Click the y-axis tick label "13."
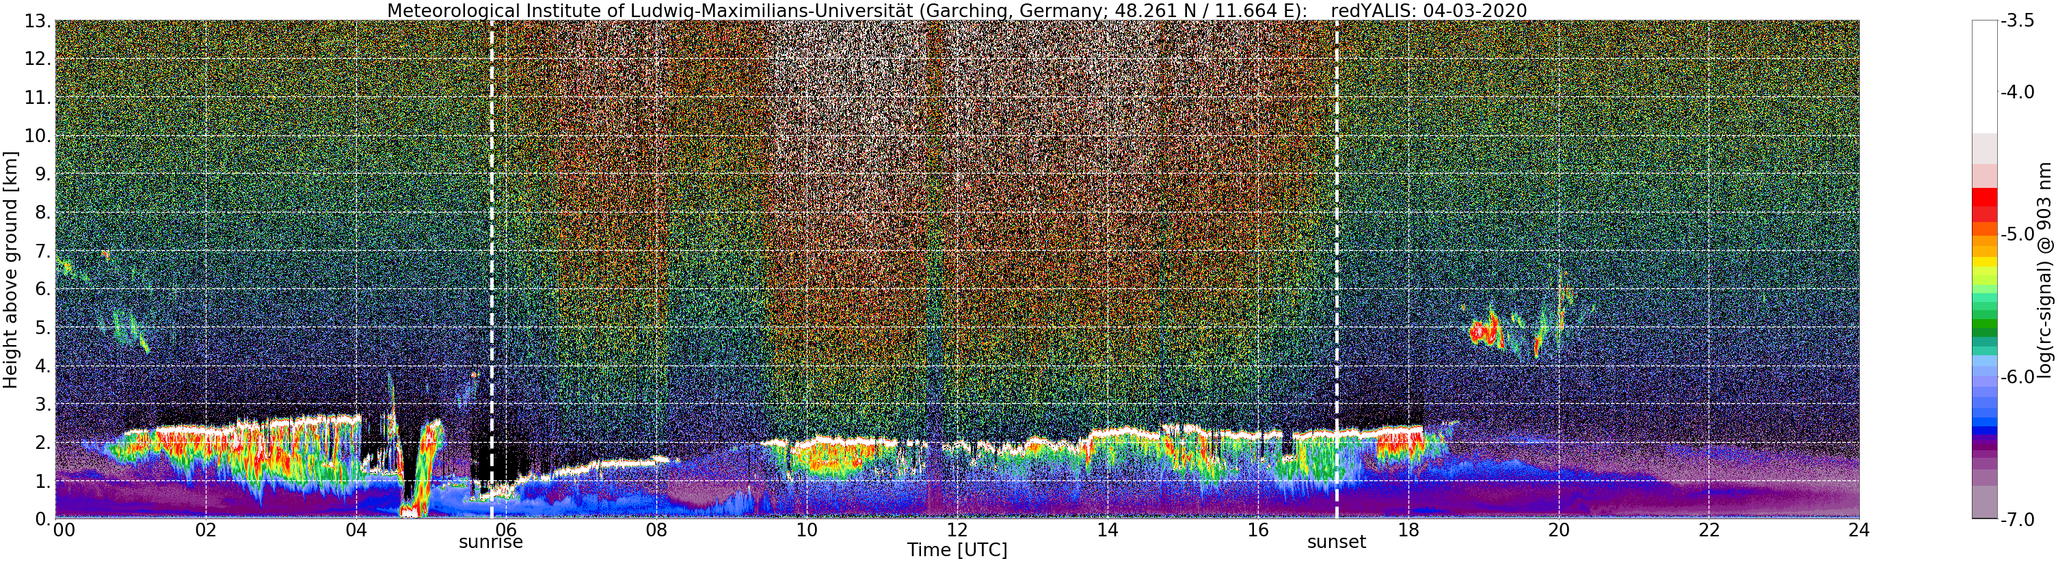Screen dimensions: 2058x563 [x=38, y=20]
